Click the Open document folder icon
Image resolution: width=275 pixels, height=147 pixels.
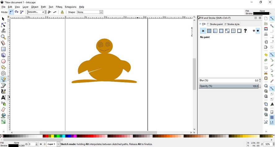point(266,24)
